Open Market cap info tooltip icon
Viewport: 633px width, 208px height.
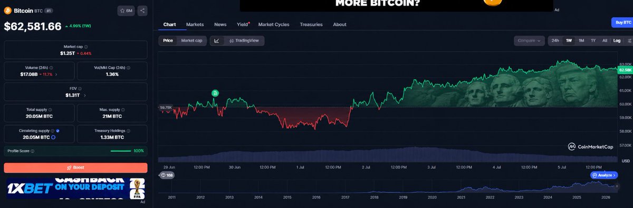[86, 47]
